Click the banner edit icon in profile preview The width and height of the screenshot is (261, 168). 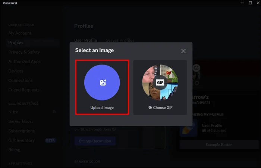(x=196, y=68)
